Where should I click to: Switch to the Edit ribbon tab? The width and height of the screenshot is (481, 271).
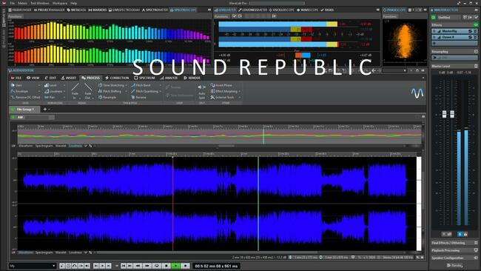point(50,78)
